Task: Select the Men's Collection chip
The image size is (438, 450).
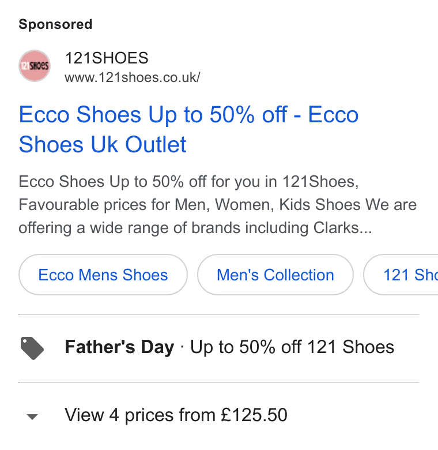Action: pyautogui.click(x=275, y=275)
